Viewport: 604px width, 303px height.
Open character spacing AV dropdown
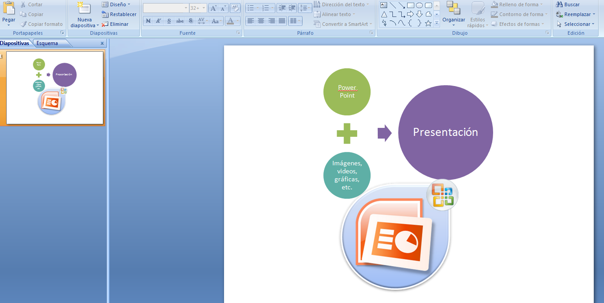(203, 20)
